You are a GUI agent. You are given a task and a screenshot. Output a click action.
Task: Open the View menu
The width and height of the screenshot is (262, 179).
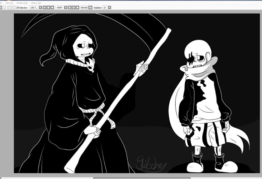(9, 3)
